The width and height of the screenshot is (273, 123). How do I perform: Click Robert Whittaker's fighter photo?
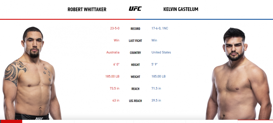click(32, 73)
